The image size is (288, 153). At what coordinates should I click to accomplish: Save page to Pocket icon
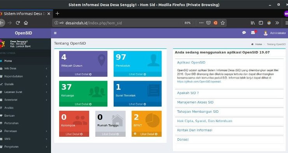tap(209, 23)
